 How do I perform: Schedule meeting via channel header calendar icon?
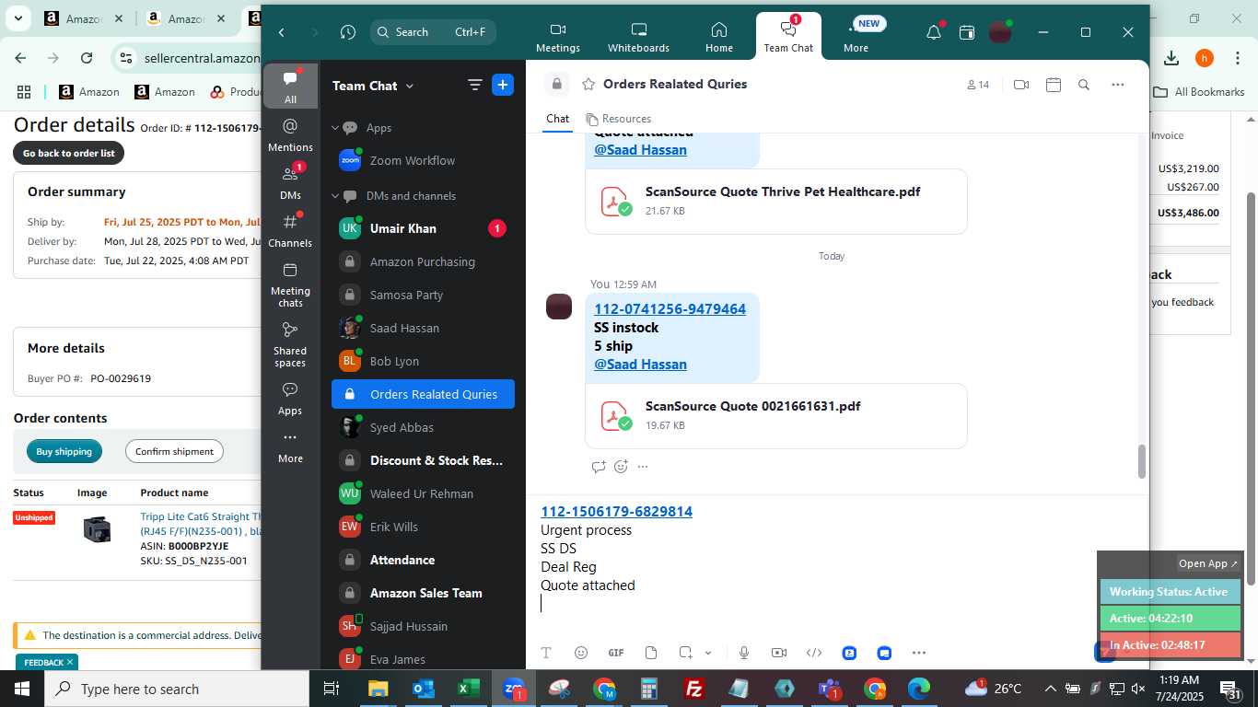click(1054, 85)
